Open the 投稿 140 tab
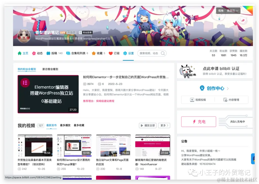 click(x=55, y=53)
